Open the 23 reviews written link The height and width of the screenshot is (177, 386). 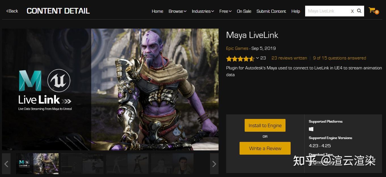289,58
